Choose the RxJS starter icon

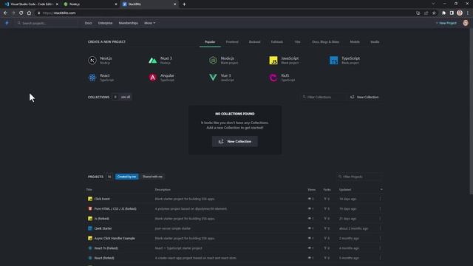click(x=273, y=78)
